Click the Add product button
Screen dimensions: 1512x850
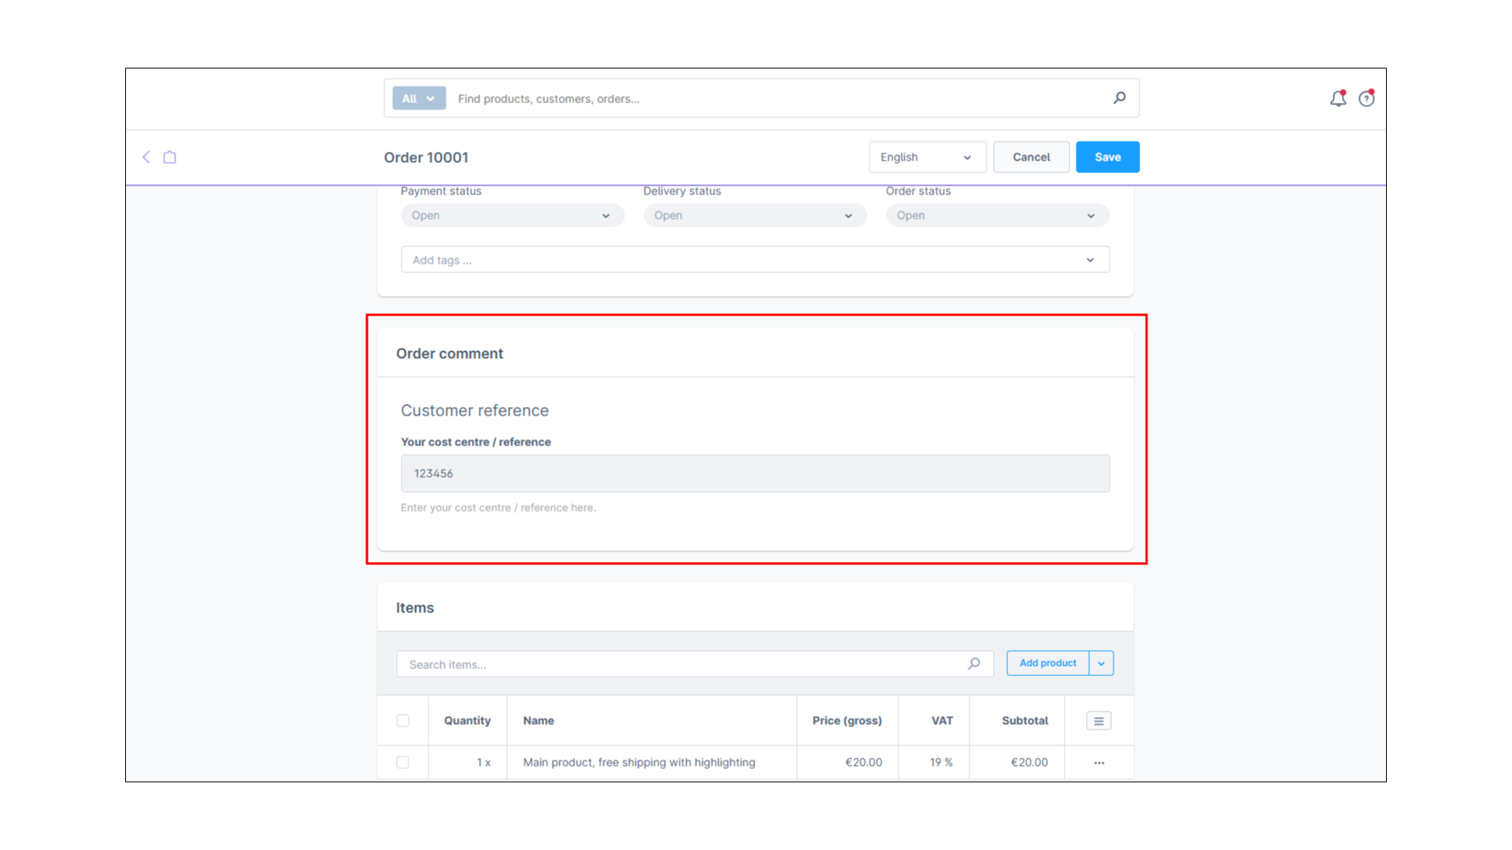tap(1047, 663)
